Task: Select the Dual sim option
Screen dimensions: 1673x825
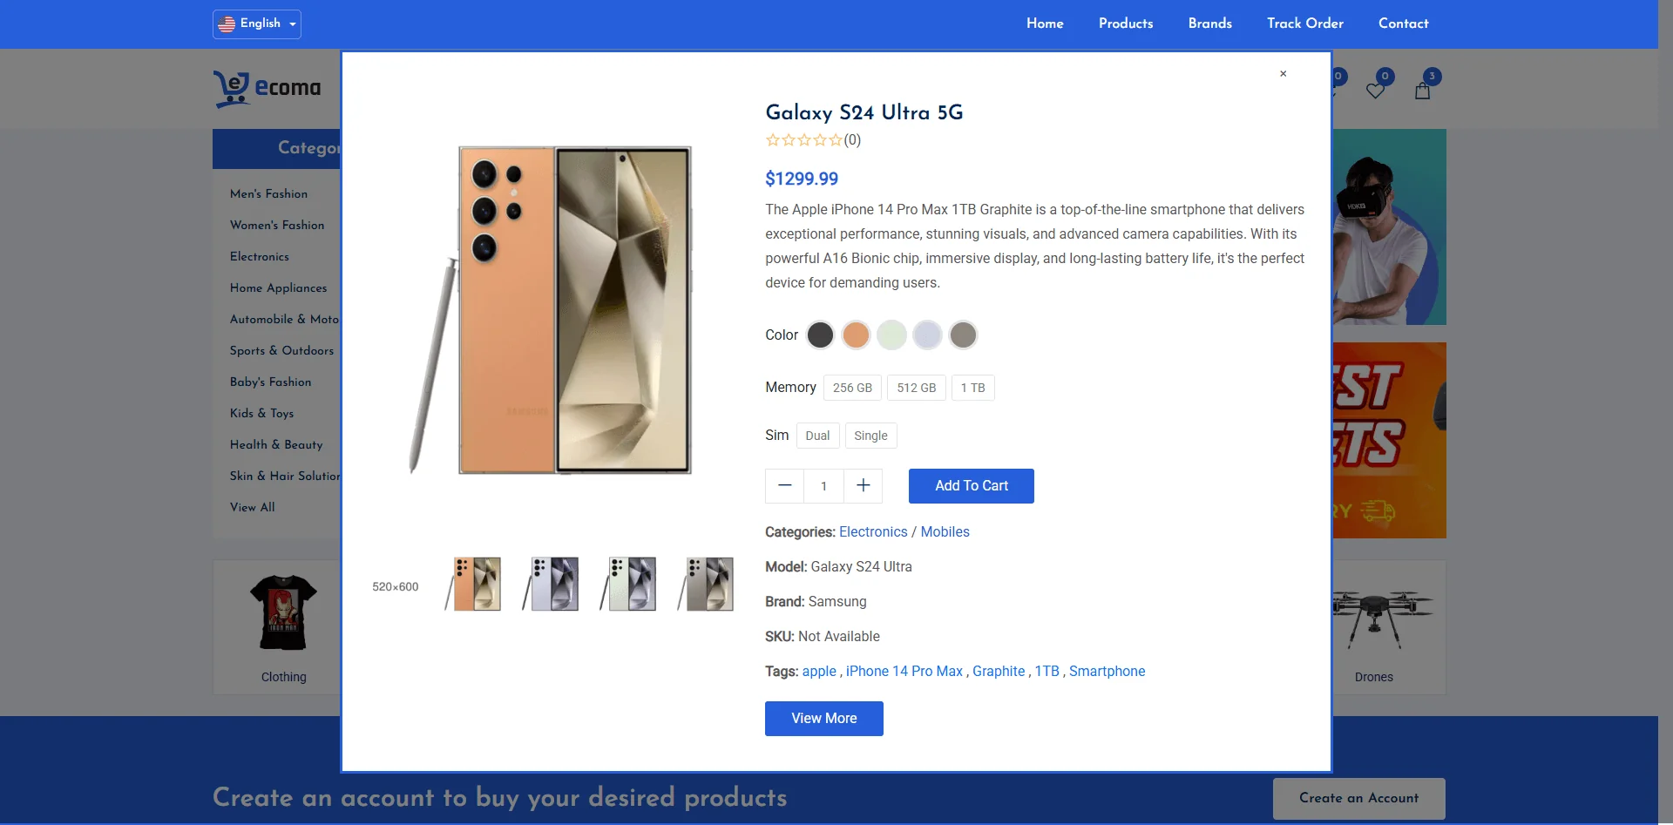Action: 817,436
